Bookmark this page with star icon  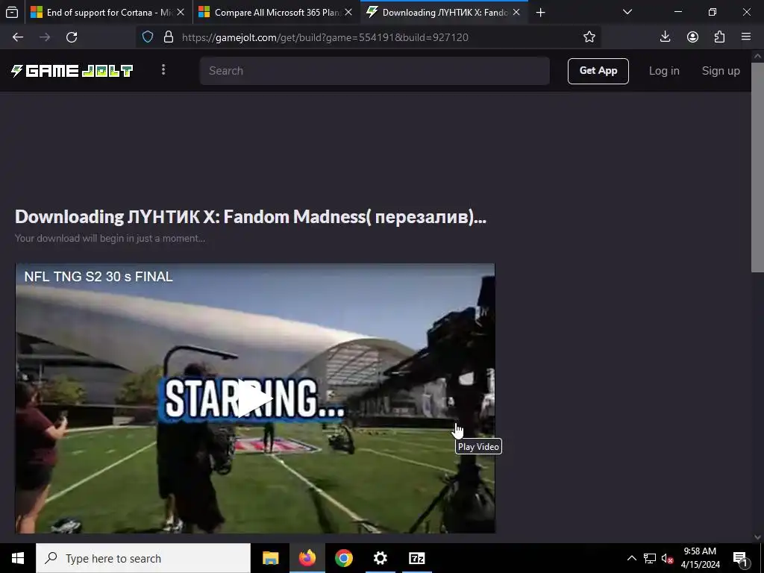(589, 37)
